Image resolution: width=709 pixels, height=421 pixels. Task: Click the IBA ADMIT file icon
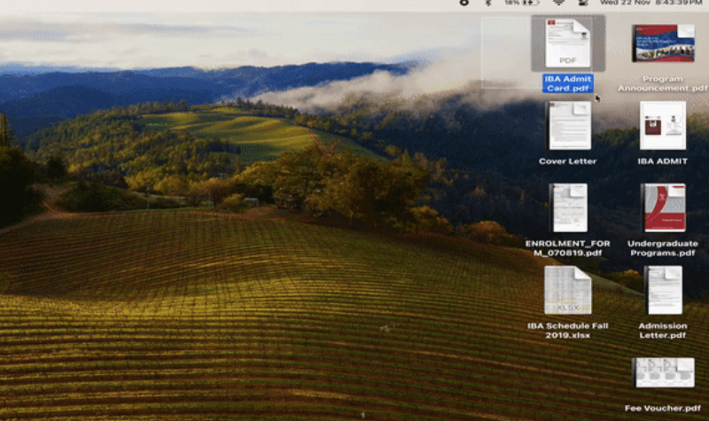point(663,125)
